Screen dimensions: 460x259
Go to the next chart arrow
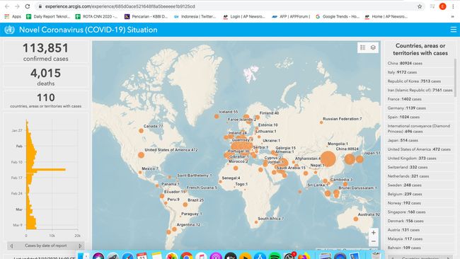pyautogui.click(x=80, y=246)
